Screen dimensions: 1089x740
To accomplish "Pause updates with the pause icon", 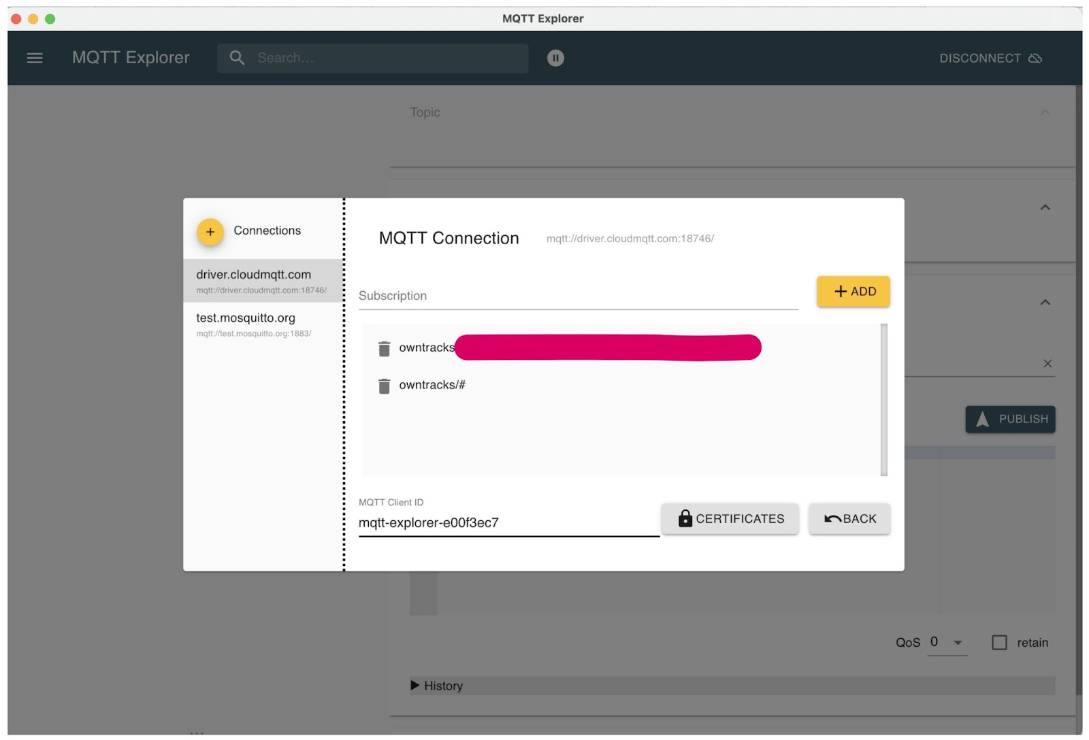I will click(x=555, y=58).
